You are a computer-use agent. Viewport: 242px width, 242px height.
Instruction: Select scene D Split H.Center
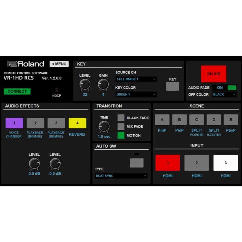click(214, 120)
